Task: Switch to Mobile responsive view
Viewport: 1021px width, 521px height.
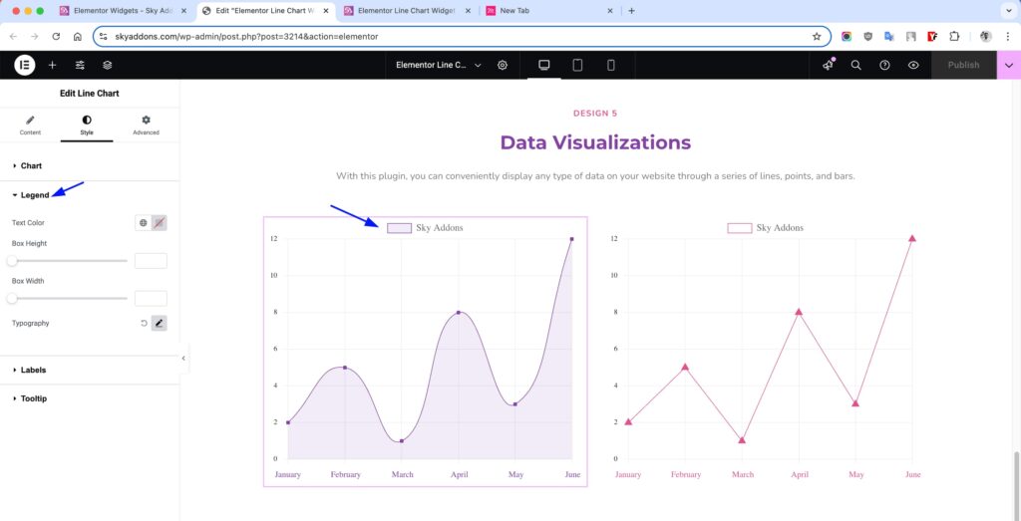Action: [610, 65]
